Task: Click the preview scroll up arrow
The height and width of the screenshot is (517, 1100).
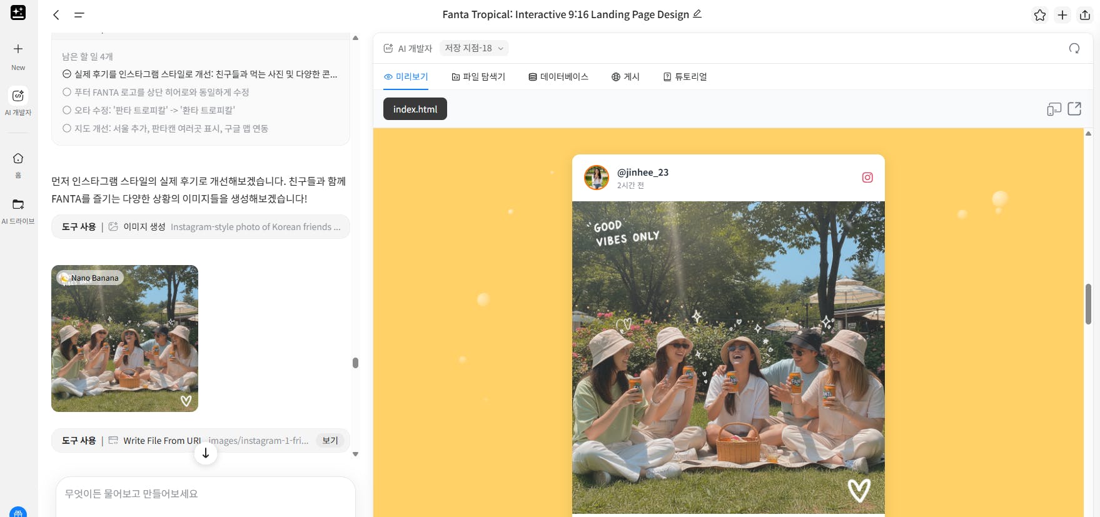Action: point(1088,133)
